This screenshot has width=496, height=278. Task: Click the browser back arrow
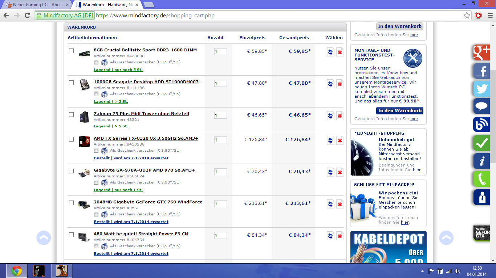[6, 15]
